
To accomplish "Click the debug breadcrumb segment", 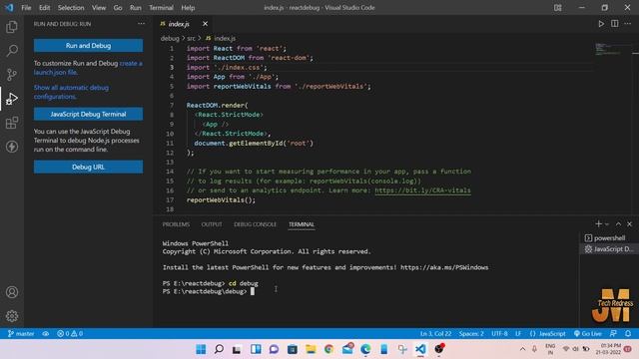I will coord(170,38).
